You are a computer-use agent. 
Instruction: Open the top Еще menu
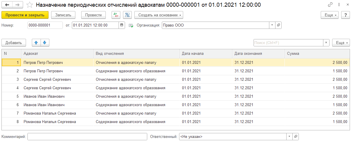coord(330,15)
